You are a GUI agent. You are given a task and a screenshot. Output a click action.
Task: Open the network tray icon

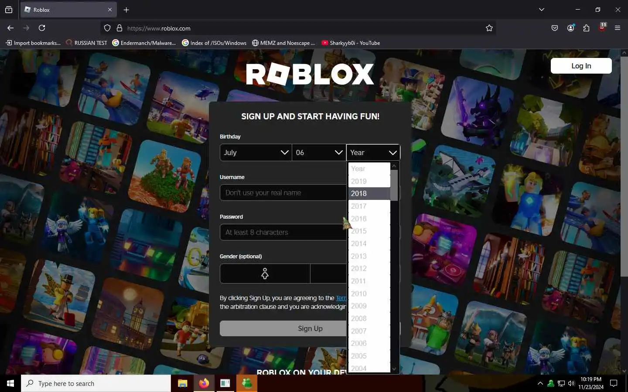[x=561, y=383]
